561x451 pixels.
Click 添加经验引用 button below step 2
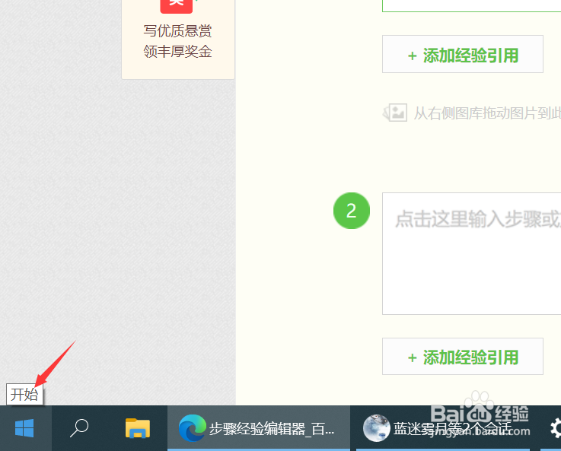(463, 356)
